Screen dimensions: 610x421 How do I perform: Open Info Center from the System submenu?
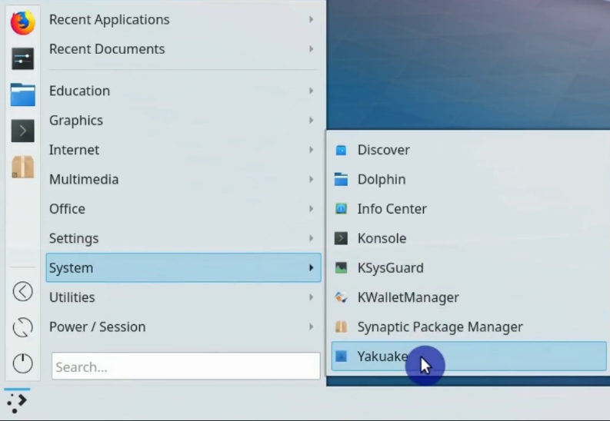(468, 209)
